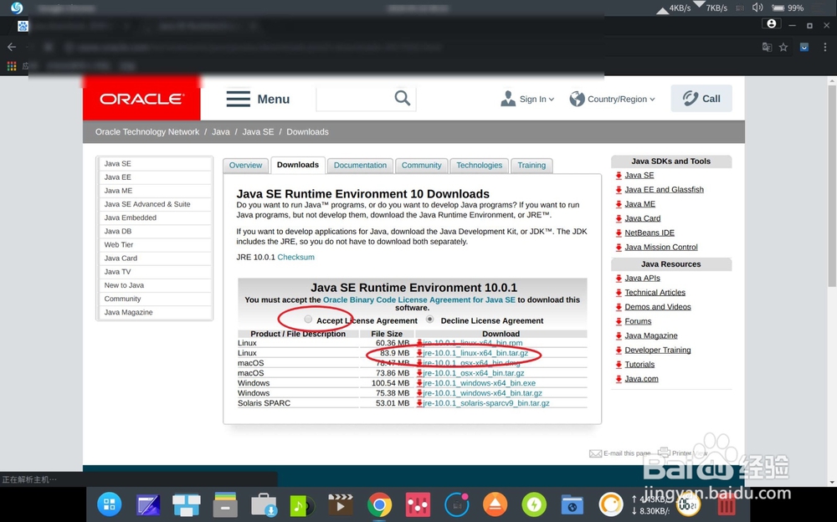The height and width of the screenshot is (522, 837).
Task: Open Developer Training link
Action: point(658,351)
